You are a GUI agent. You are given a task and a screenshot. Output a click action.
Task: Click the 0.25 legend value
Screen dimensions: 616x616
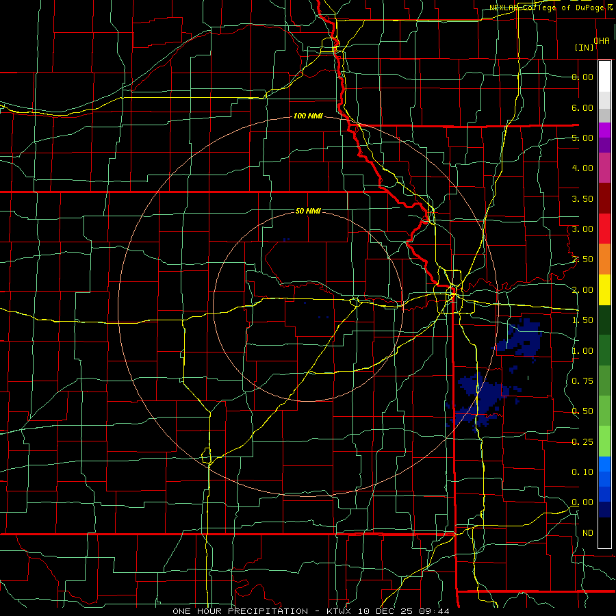(x=582, y=442)
